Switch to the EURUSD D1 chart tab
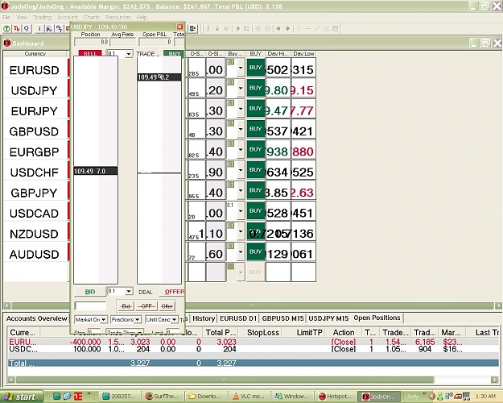The image size is (503, 403). [x=238, y=318]
